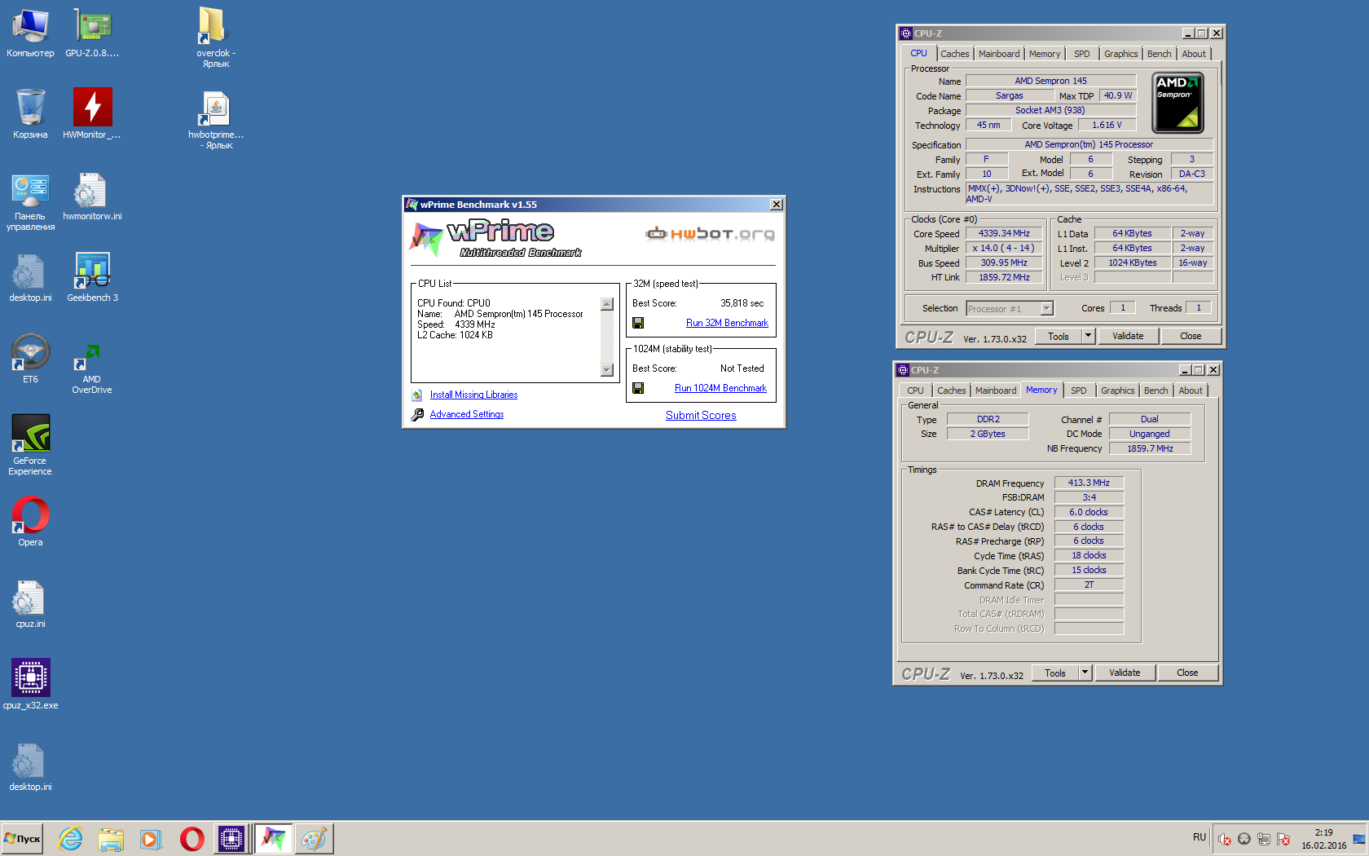
Task: Select the hwmonitorw.ini file icon
Action: click(x=92, y=196)
